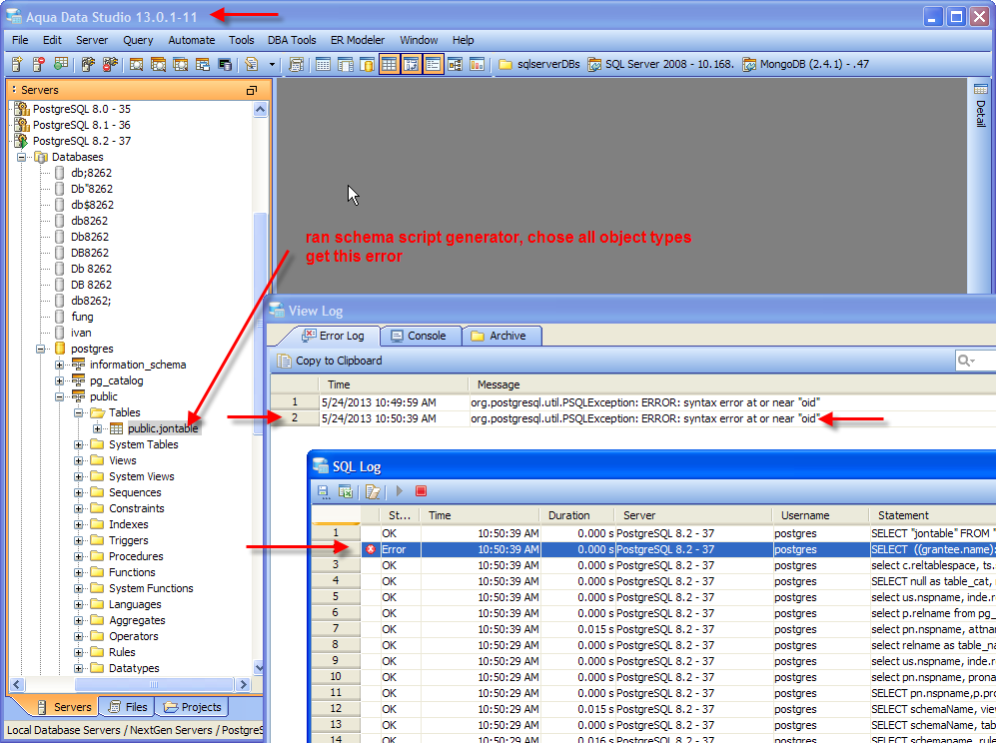Select PostgreSQL 8.2 - 37 server in tree
The height and width of the screenshot is (743, 996).
[81, 141]
